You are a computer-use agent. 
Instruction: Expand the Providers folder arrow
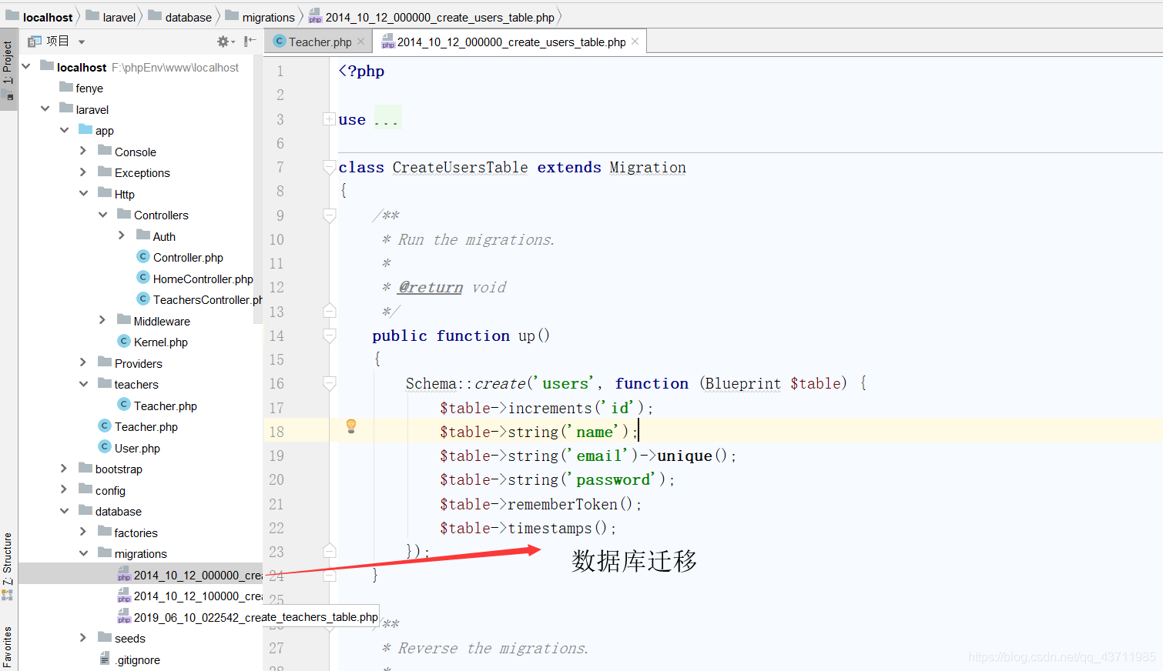coord(83,362)
